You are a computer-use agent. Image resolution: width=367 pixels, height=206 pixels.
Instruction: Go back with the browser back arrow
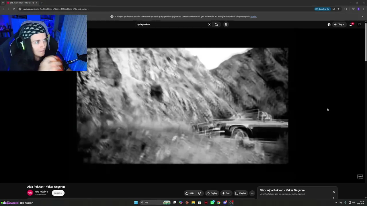click(x=3, y=9)
